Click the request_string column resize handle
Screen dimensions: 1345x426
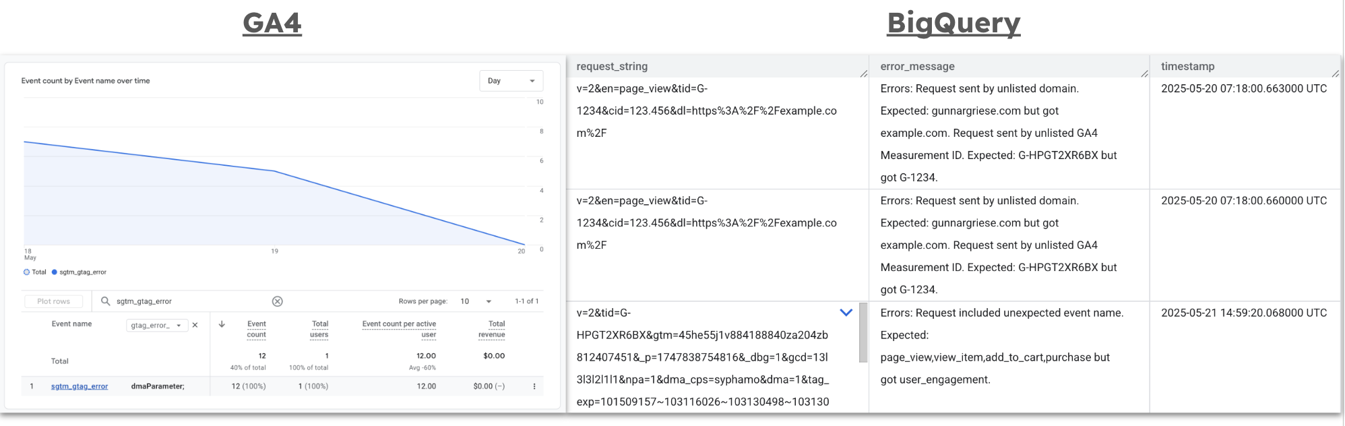[x=864, y=73]
